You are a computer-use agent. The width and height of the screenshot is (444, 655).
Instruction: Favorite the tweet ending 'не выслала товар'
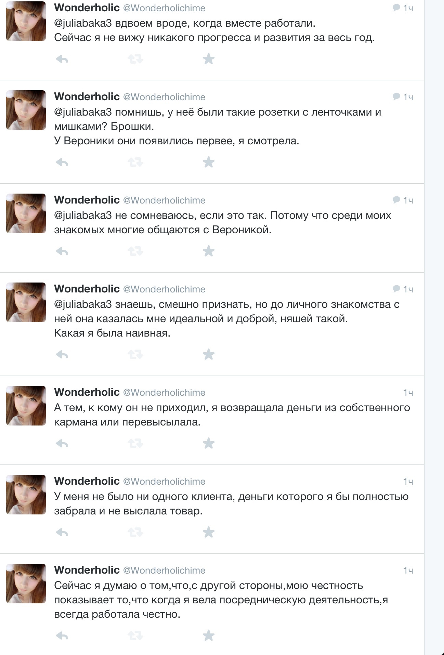208,532
